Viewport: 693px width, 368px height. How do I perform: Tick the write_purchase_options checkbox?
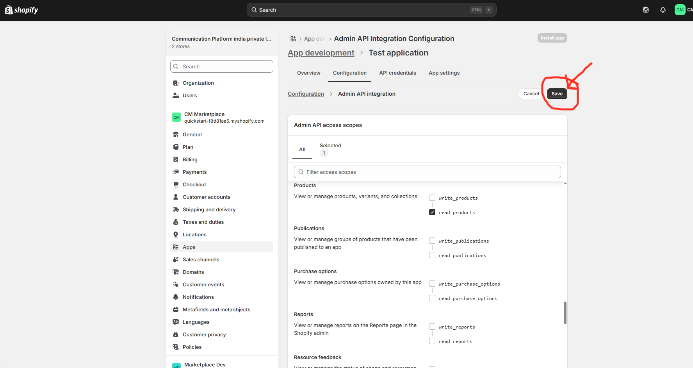pyautogui.click(x=432, y=284)
